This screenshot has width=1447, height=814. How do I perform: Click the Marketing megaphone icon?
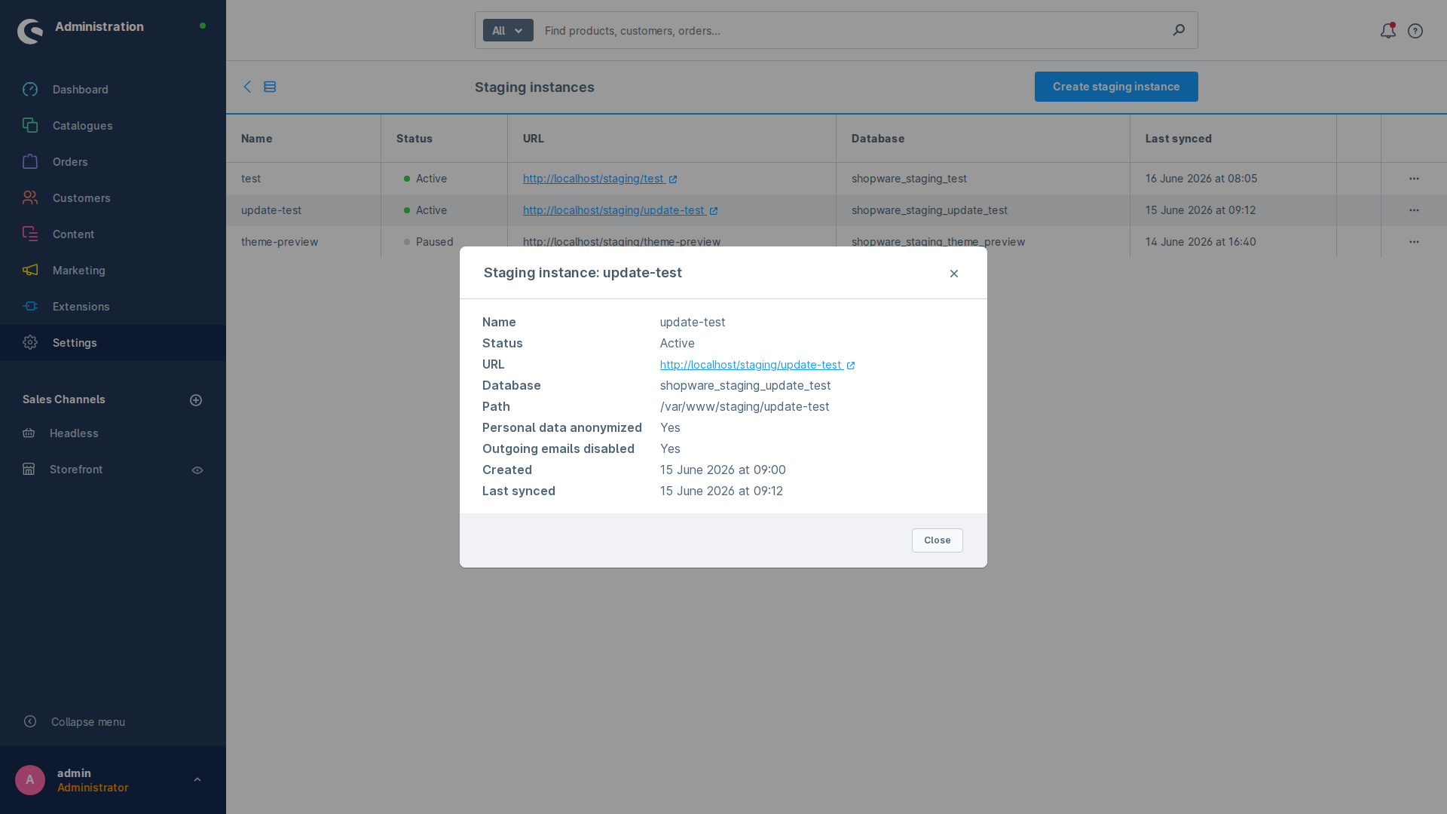tap(30, 271)
